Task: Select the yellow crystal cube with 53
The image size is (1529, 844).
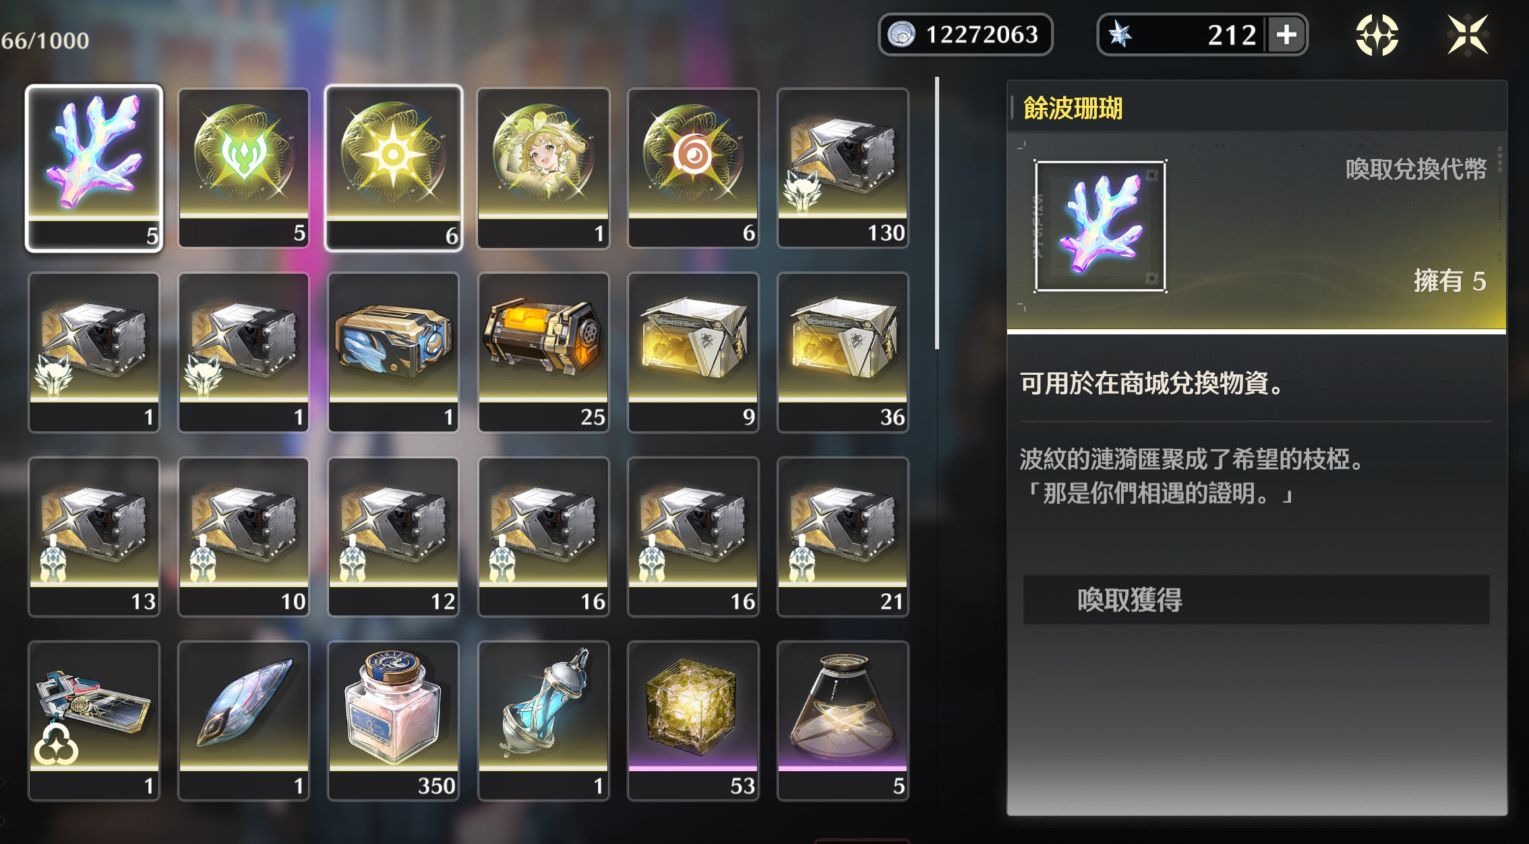Action: pyautogui.click(x=693, y=721)
